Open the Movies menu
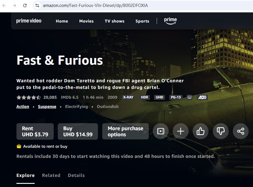 click(86, 21)
